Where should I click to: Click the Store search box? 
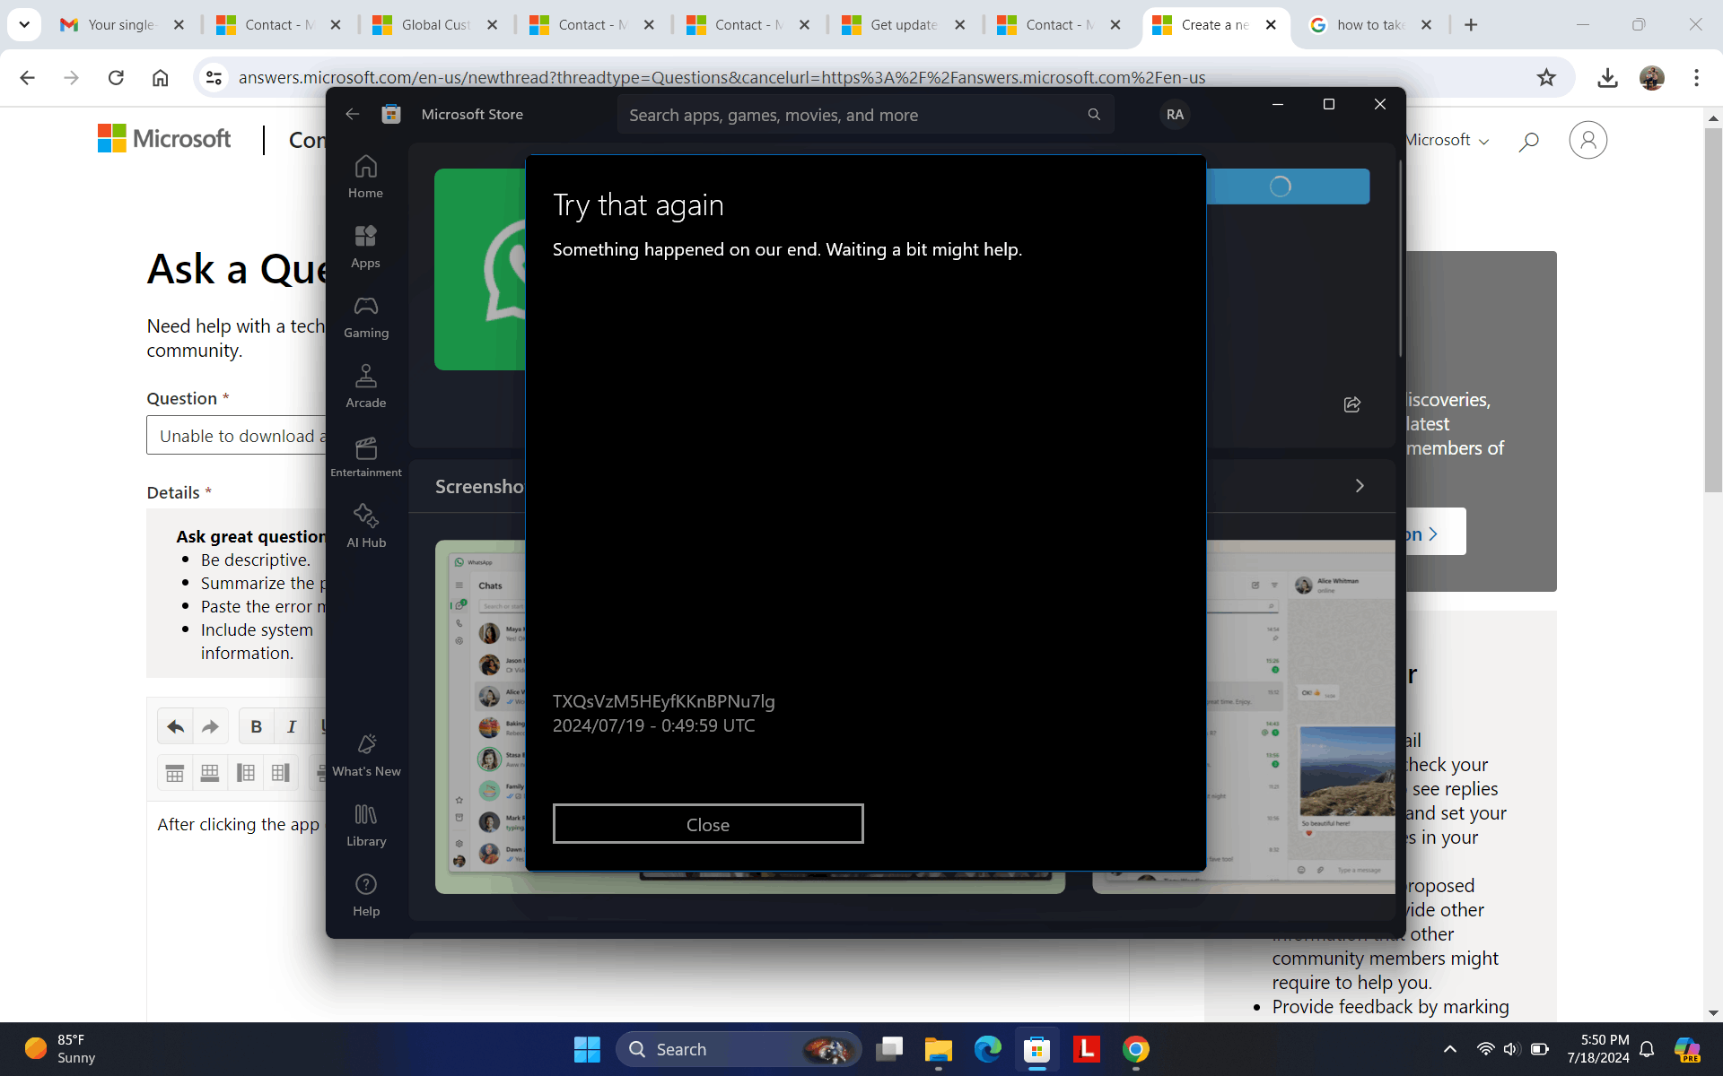(853, 115)
